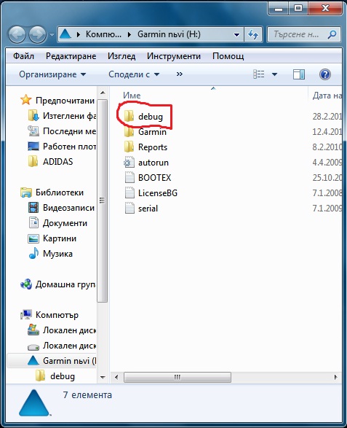Open second Локален диск with drive icon
Screen dimensions: 347x428
click(69, 346)
